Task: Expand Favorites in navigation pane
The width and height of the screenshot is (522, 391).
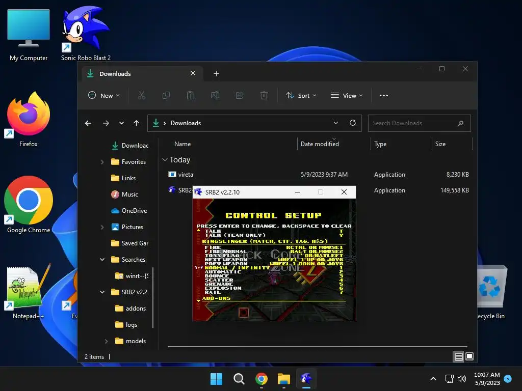Action: pos(102,162)
